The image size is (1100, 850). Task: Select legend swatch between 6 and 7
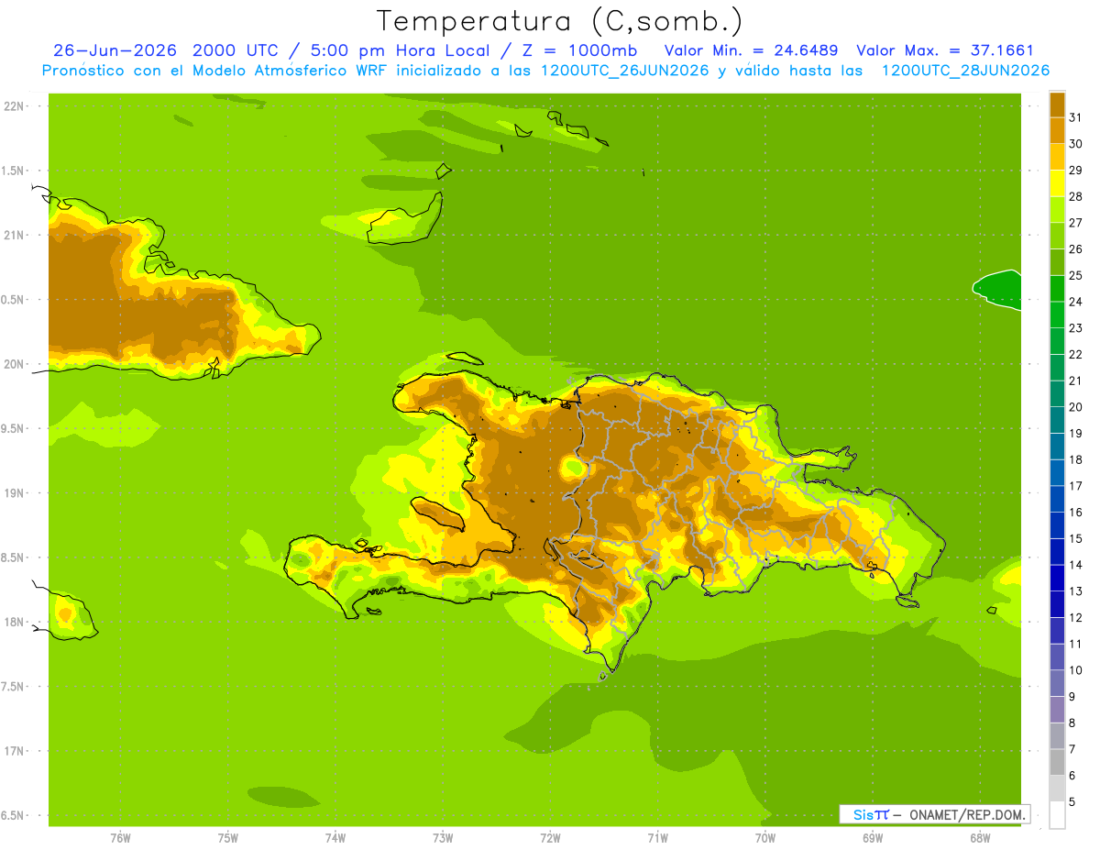(x=1057, y=763)
